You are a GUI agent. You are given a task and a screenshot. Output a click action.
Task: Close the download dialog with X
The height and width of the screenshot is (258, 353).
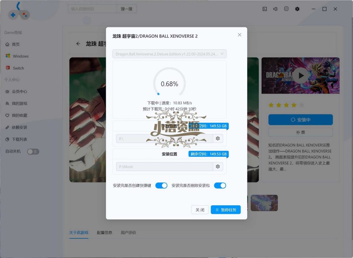[x=240, y=35]
